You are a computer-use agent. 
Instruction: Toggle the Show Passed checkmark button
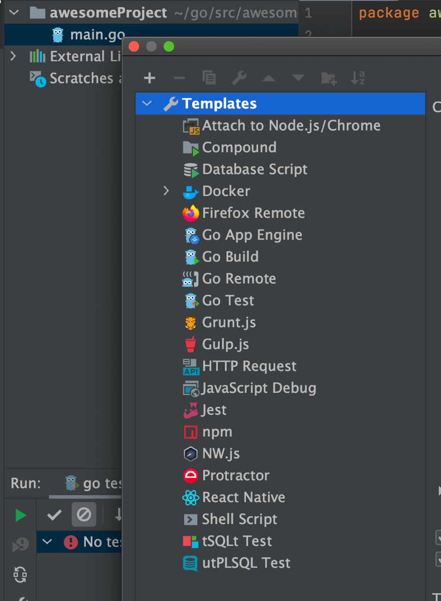54,515
